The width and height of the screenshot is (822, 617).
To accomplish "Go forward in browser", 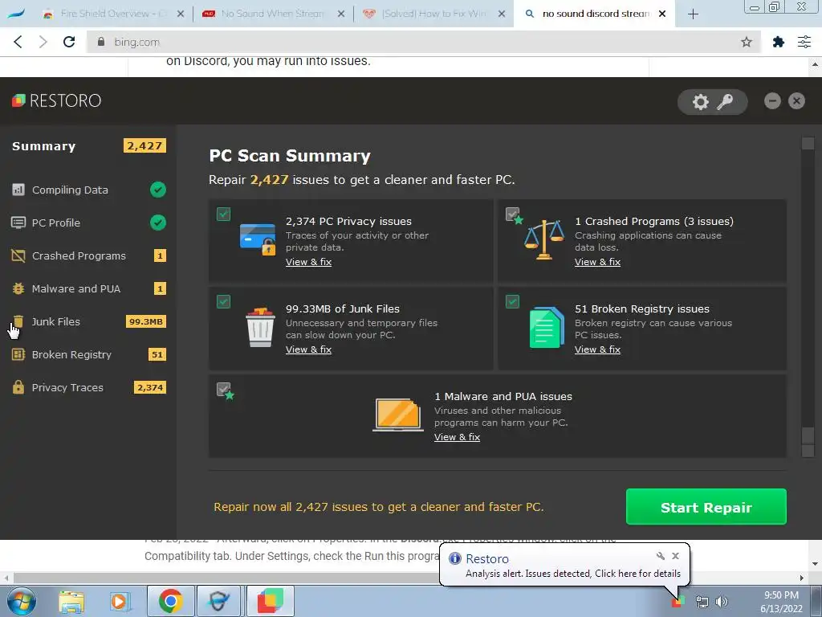I will tap(43, 42).
